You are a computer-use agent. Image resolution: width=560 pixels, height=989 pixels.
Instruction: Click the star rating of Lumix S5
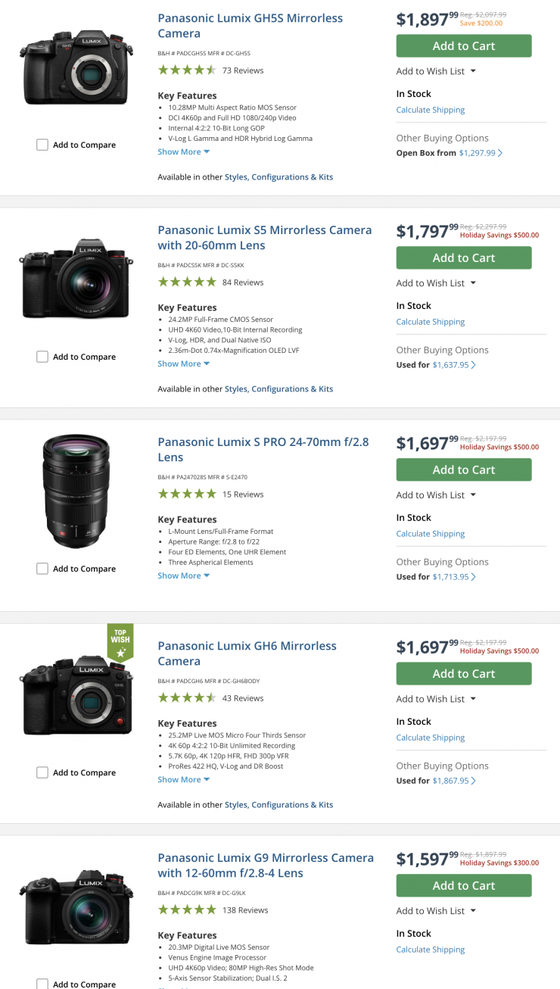[186, 282]
